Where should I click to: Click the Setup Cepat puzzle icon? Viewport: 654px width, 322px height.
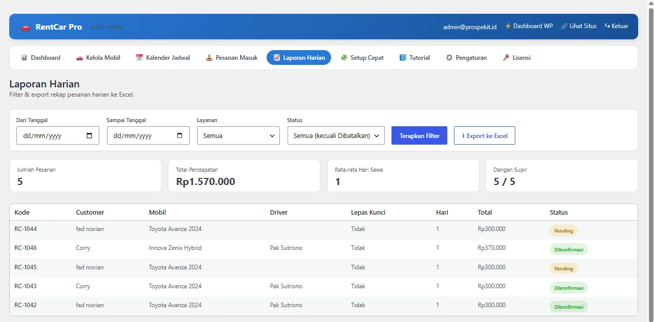pyautogui.click(x=344, y=58)
